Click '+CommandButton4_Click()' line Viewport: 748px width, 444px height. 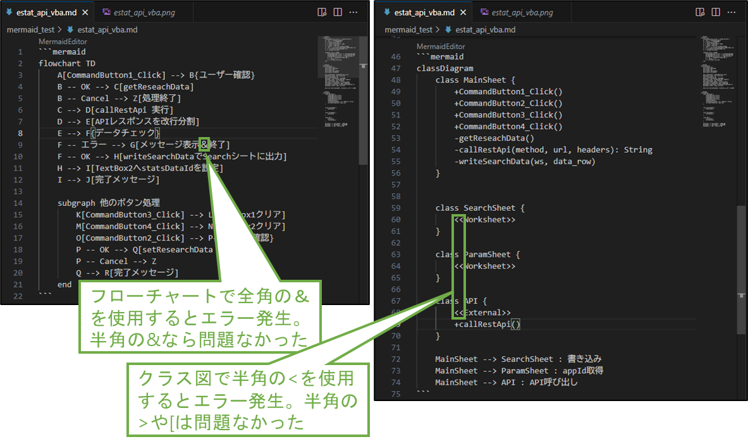click(x=508, y=127)
